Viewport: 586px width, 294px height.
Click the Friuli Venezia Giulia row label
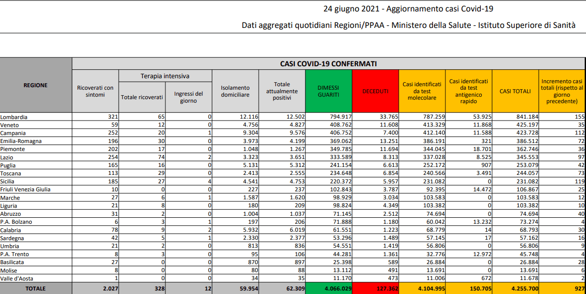(x=26, y=189)
